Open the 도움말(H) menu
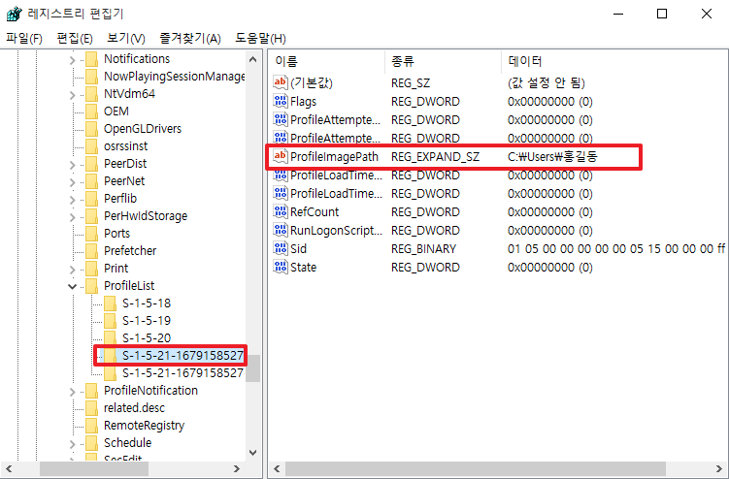This screenshot has width=729, height=479. click(260, 38)
